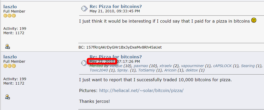This screenshot has height=110, width=264.
Task: Click the profile icon under first laszlo post
Action: [8, 47]
